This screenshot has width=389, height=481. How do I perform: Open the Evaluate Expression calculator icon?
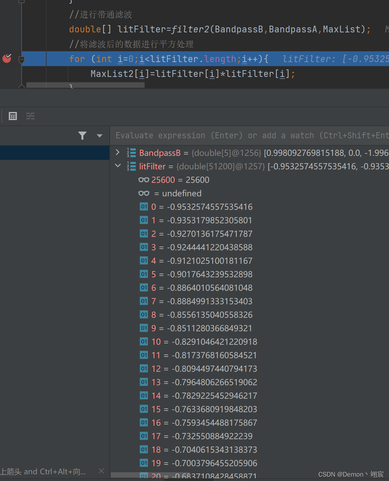tap(12, 116)
